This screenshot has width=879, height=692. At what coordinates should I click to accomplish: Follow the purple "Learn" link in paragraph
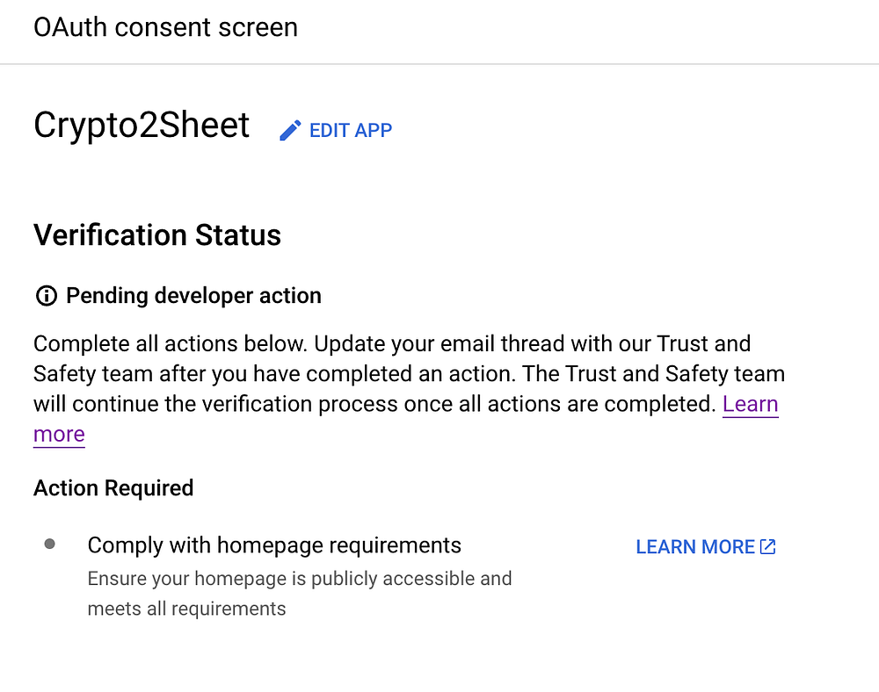[x=750, y=404]
